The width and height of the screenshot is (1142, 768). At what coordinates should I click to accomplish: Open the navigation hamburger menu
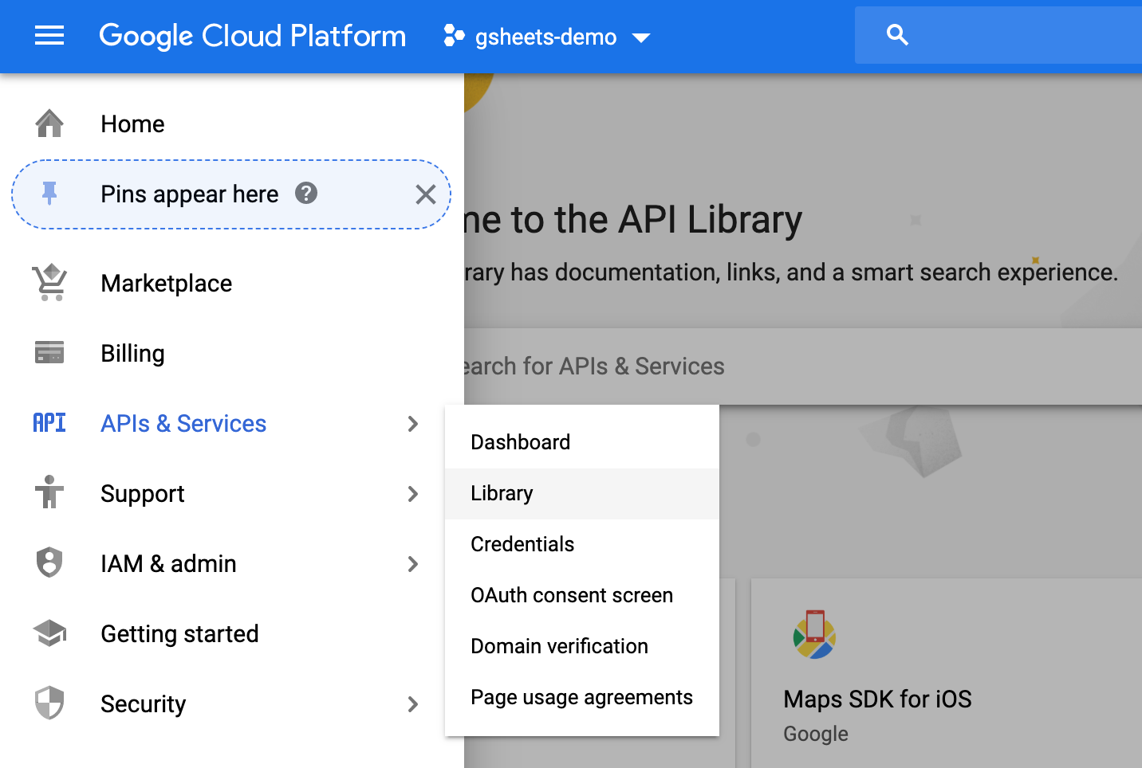(49, 36)
